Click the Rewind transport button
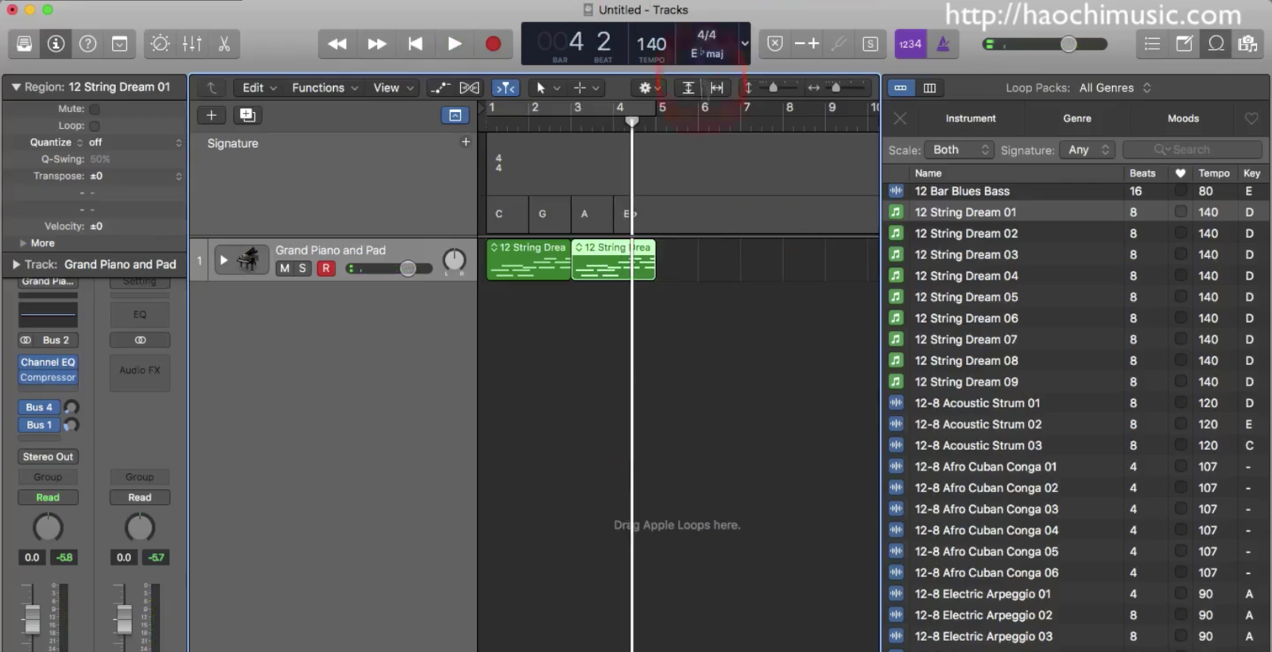 [337, 44]
